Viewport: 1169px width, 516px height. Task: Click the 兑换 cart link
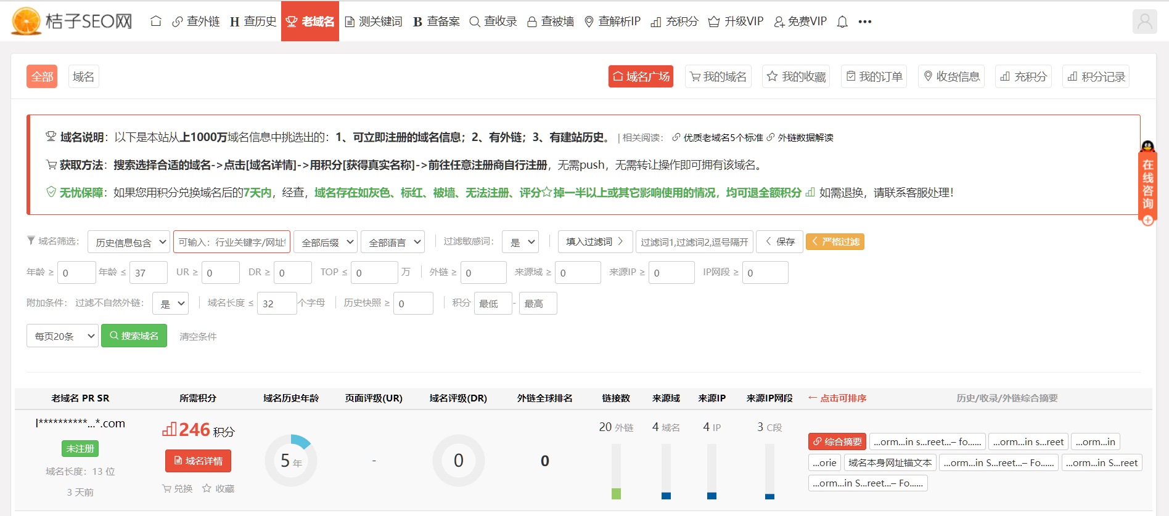pos(177,488)
